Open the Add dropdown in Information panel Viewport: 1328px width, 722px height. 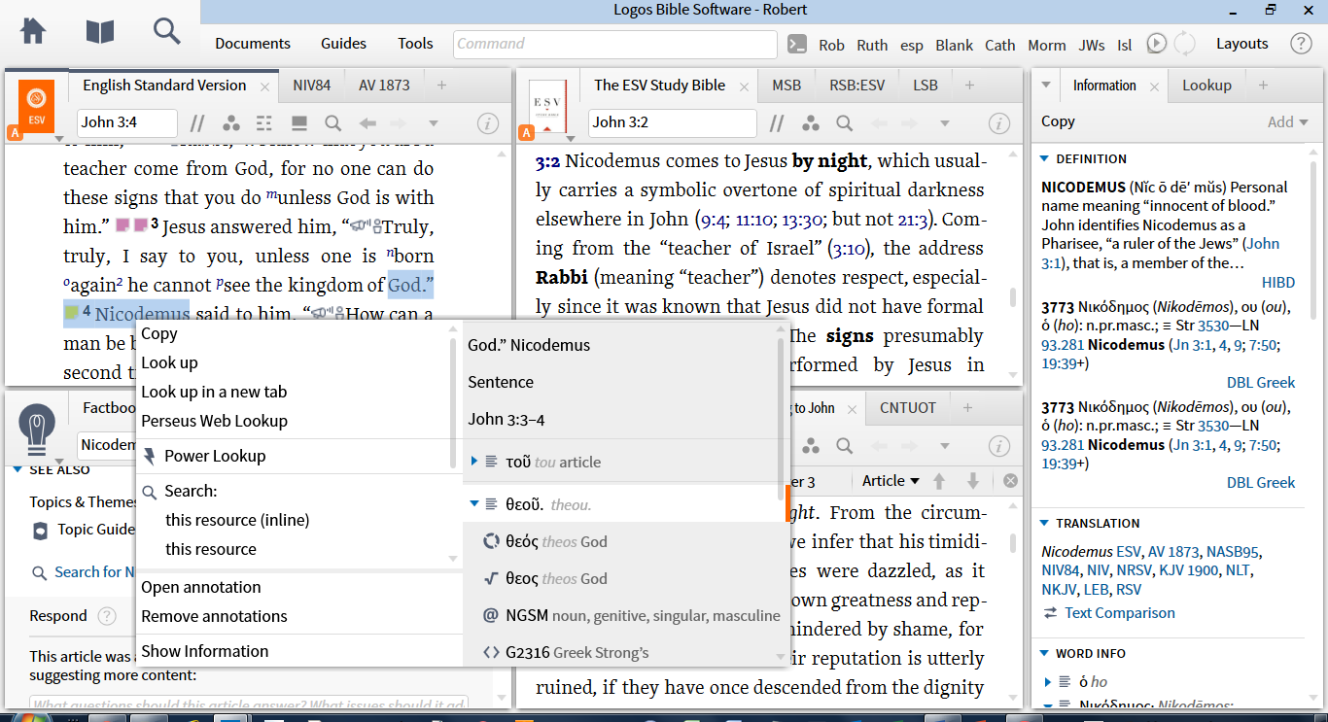coord(1288,121)
